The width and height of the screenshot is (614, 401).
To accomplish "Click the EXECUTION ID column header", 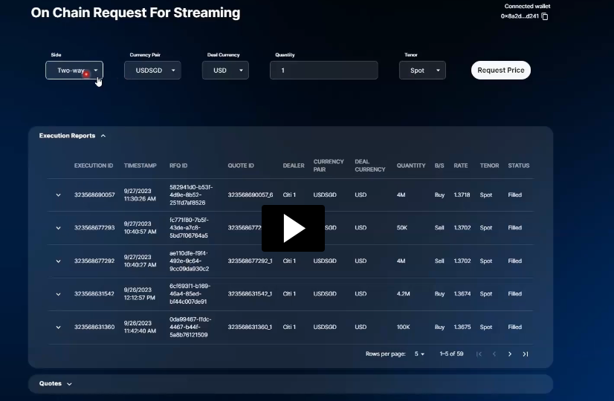I will 94,166.
